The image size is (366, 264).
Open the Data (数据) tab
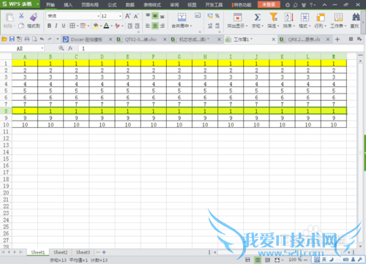(130, 4)
